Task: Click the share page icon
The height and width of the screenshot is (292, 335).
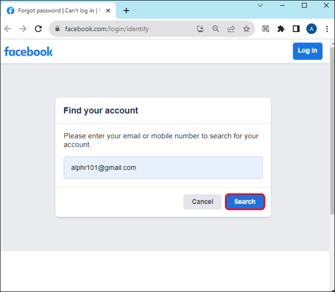Action: tap(231, 29)
